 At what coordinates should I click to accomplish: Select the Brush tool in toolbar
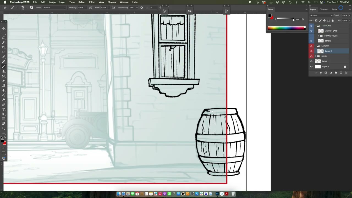[x=4, y=67]
